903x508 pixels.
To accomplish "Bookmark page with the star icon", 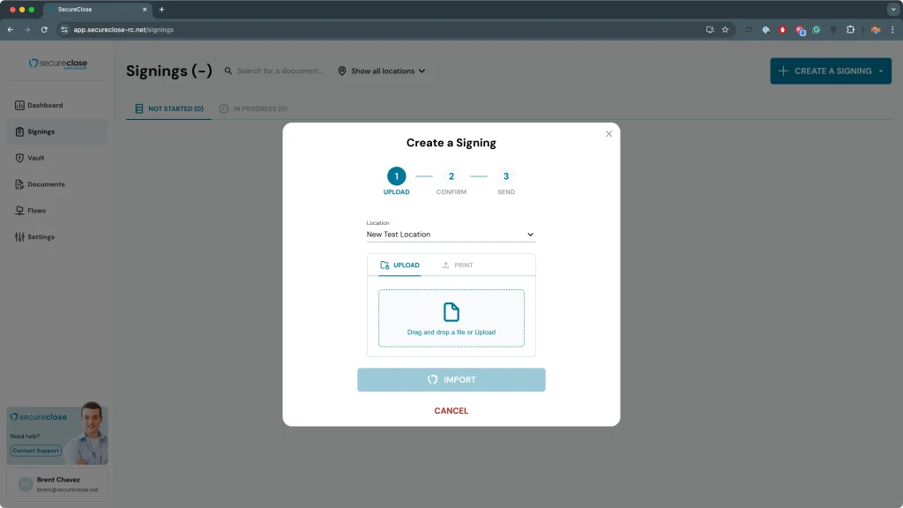I will click(x=725, y=29).
